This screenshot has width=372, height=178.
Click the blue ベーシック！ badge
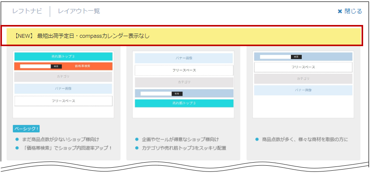[26, 129]
